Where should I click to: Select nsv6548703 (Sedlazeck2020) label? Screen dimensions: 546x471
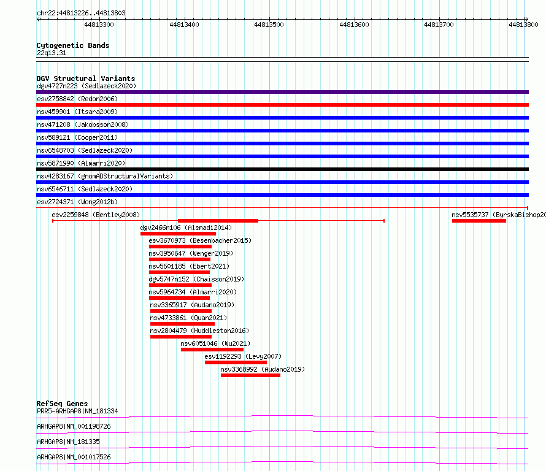coord(85,150)
